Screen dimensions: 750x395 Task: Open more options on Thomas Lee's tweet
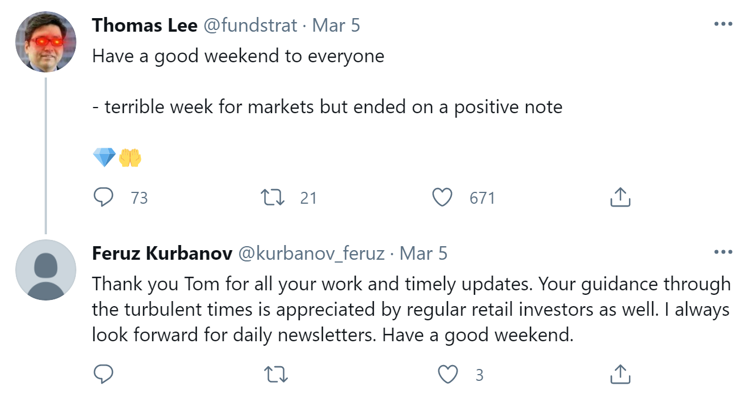(x=723, y=24)
